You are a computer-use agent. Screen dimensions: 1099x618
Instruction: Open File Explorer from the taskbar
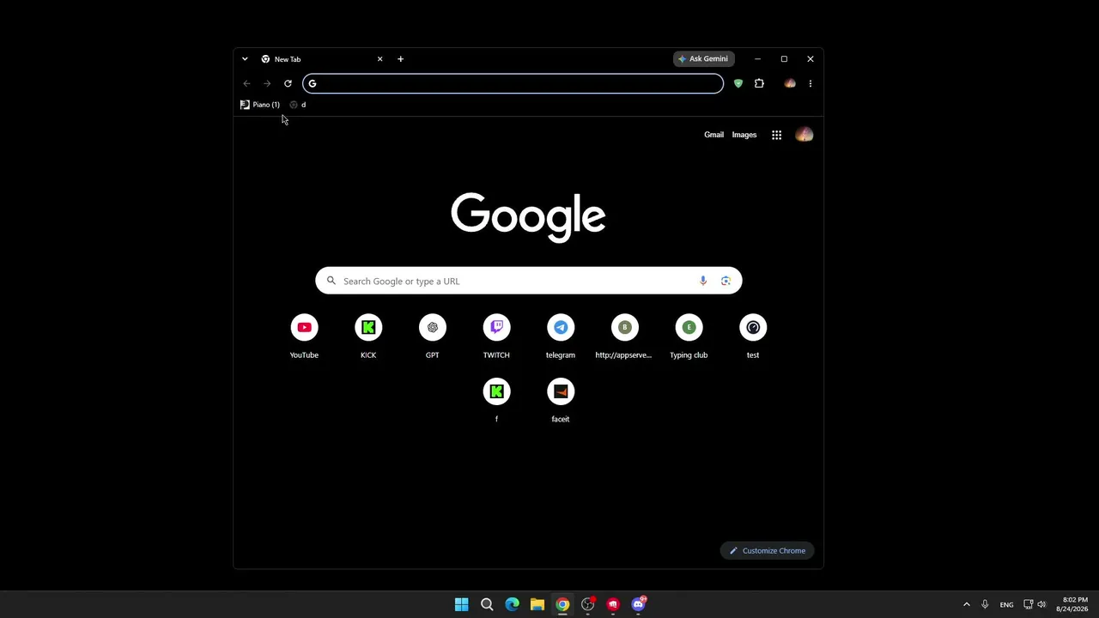[537, 604]
